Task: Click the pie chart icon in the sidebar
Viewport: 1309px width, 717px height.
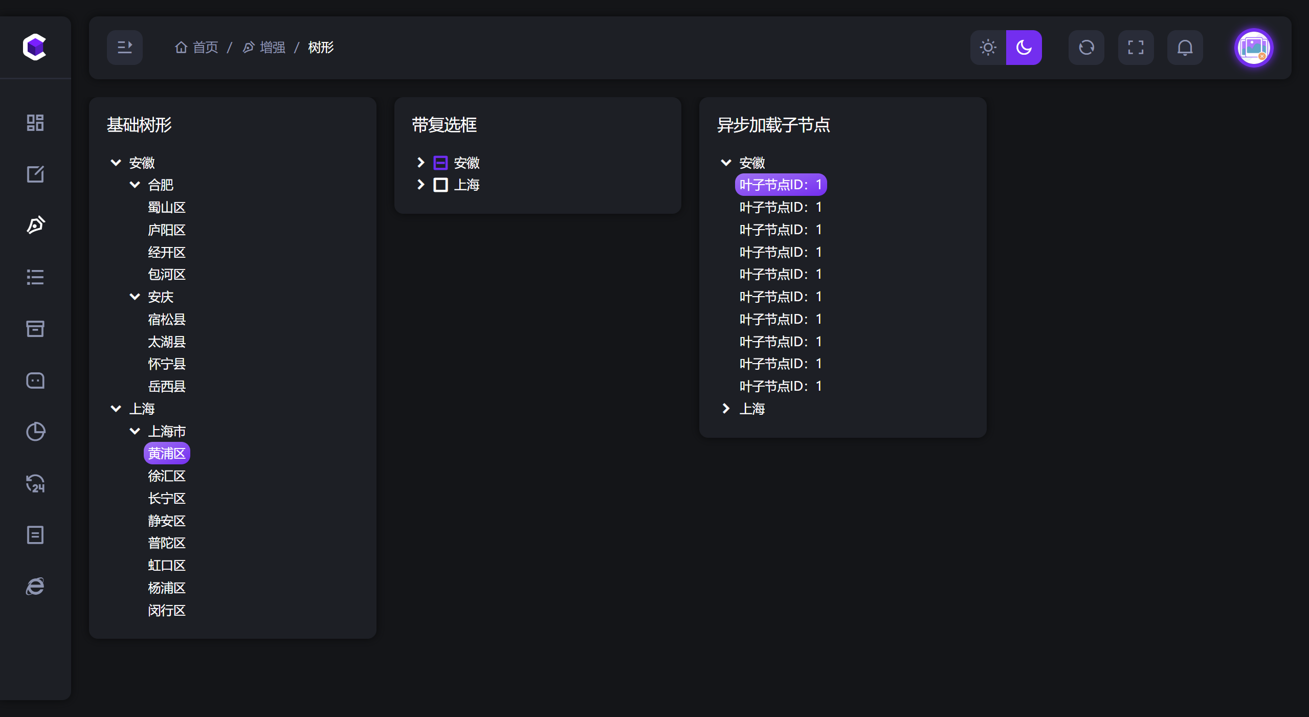Action: 35,432
